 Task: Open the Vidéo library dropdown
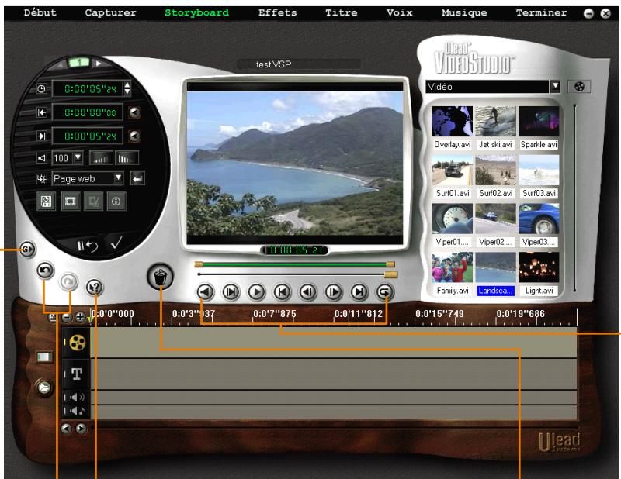click(555, 86)
